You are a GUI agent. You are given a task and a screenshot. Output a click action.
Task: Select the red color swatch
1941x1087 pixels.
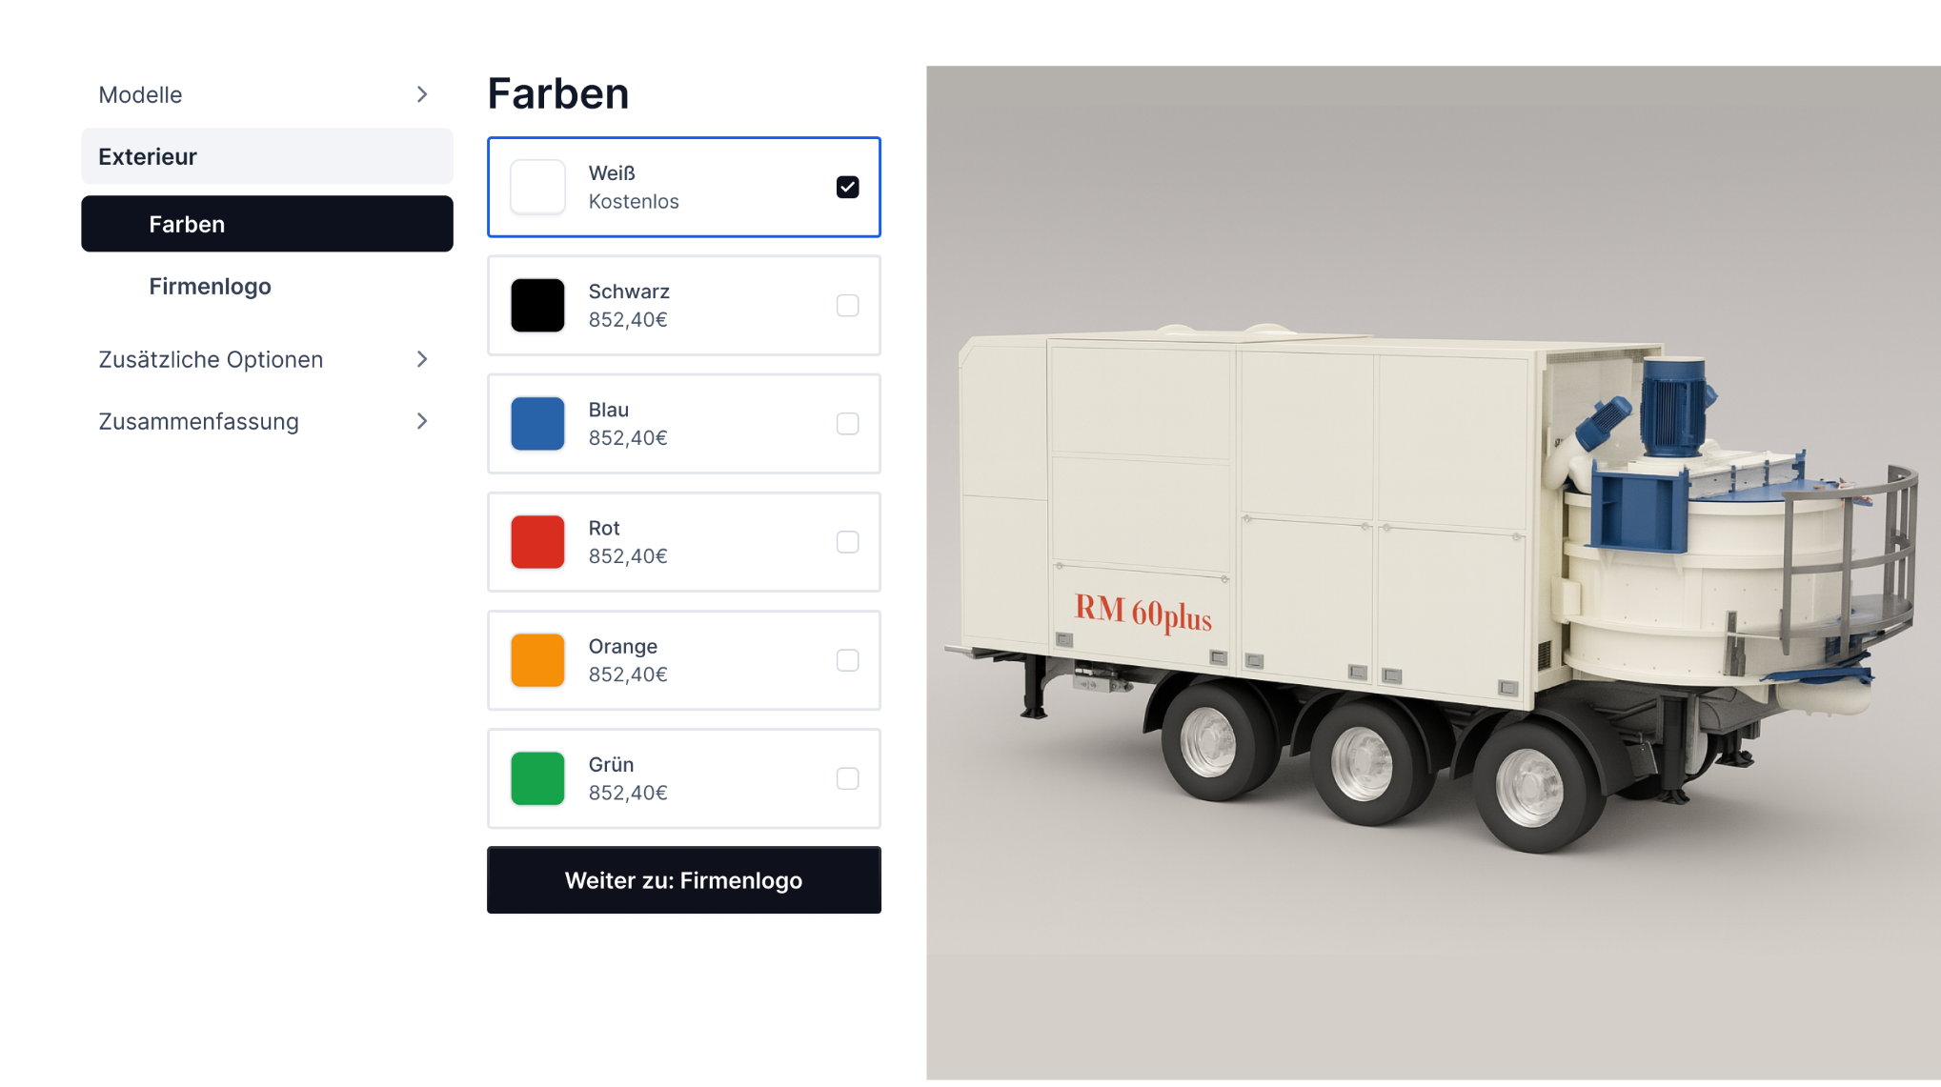coord(537,541)
